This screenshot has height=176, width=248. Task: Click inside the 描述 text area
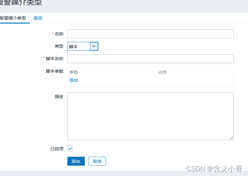pyautogui.click(x=150, y=116)
